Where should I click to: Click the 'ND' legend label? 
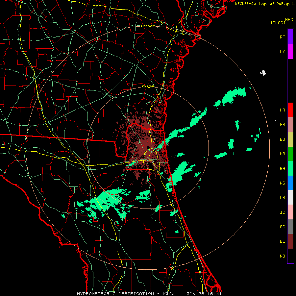(x=282, y=256)
